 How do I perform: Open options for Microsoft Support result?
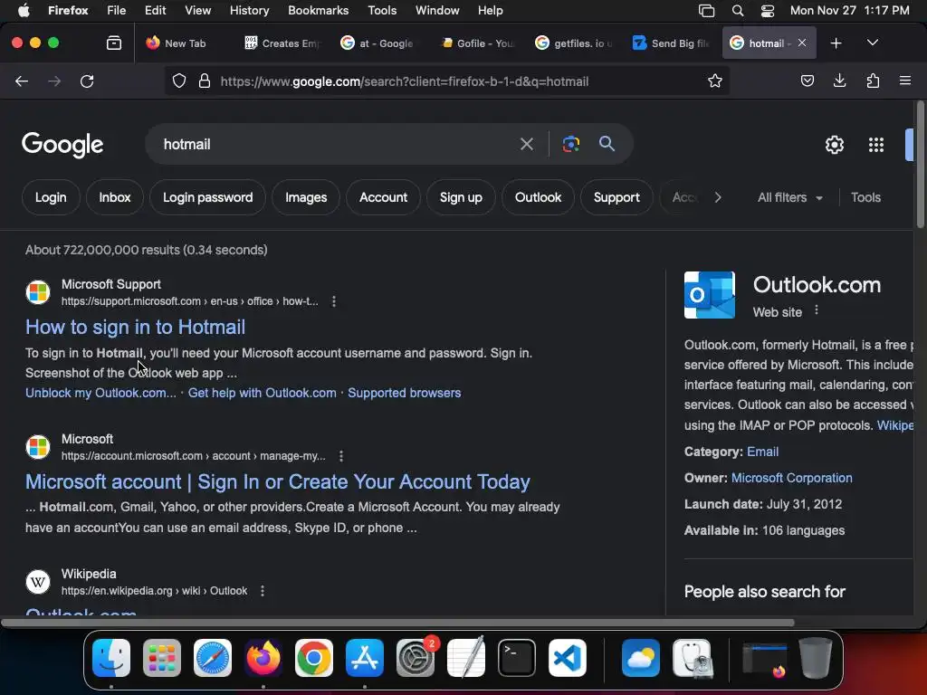click(334, 301)
